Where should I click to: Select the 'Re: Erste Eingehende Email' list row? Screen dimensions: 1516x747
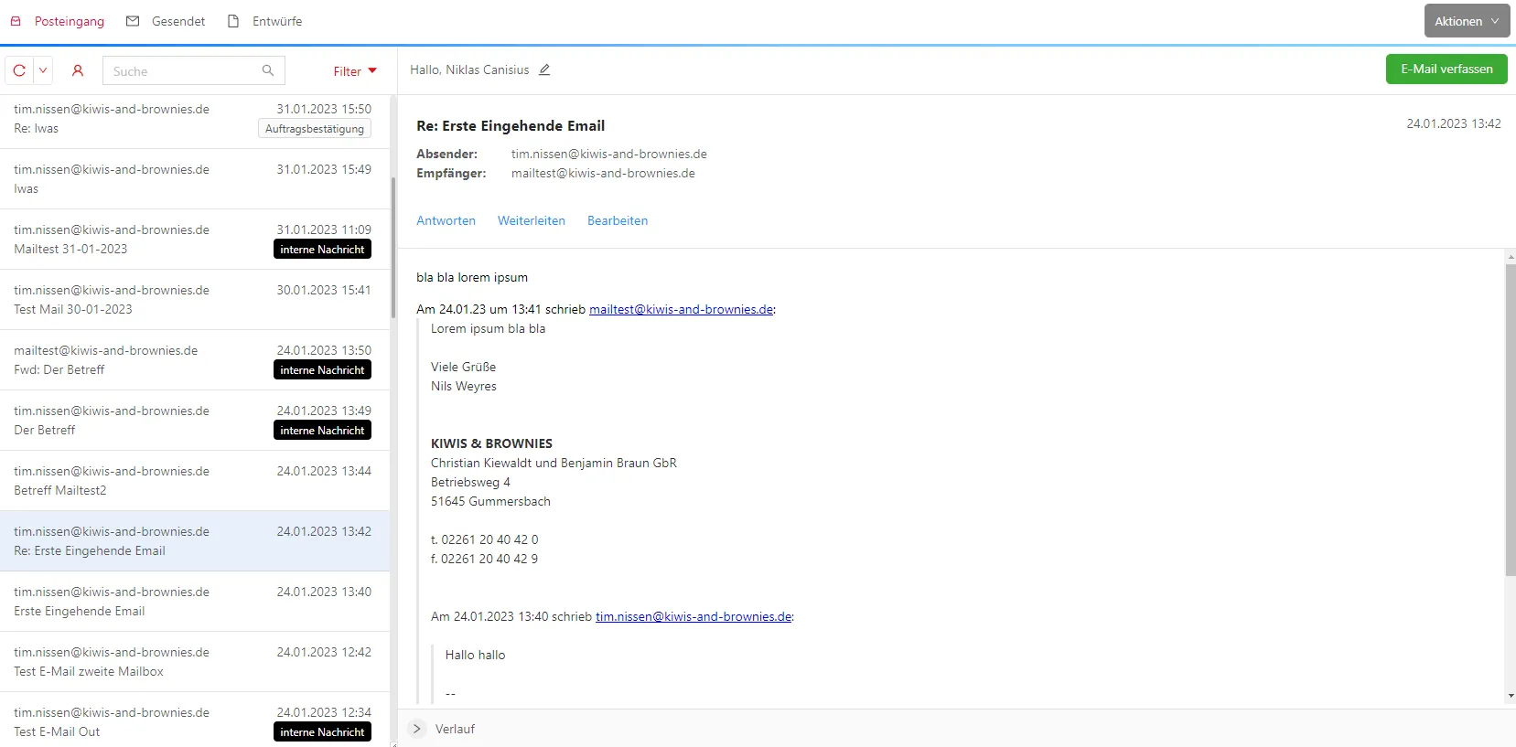coord(195,541)
